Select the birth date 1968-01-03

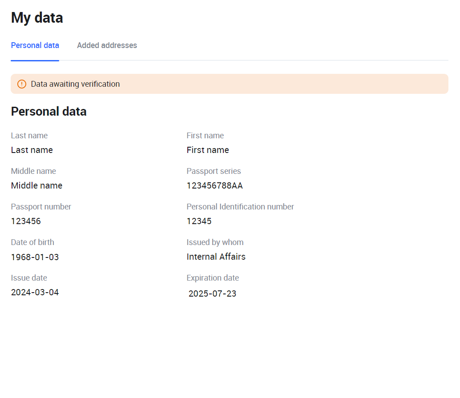tap(35, 257)
